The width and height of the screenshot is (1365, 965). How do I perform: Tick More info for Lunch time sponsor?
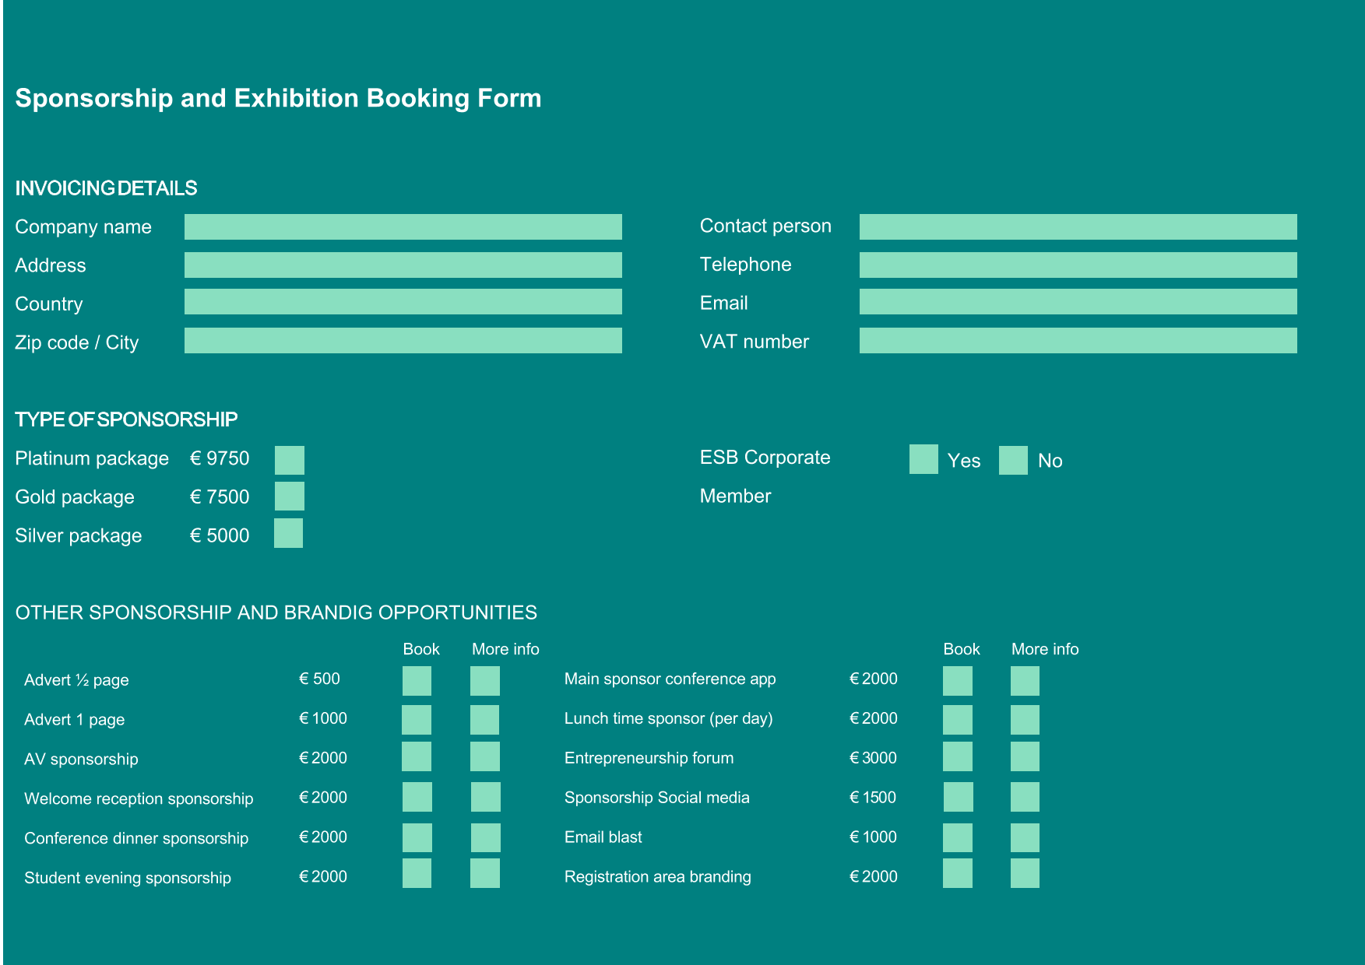1025,720
